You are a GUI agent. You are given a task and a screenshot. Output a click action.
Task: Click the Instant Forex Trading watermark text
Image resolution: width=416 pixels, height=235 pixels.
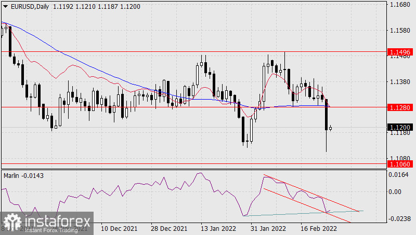(51, 230)
